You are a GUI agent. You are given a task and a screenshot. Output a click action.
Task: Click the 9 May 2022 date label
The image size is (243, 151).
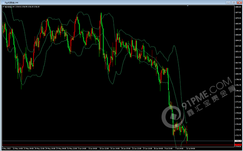tap(6, 149)
